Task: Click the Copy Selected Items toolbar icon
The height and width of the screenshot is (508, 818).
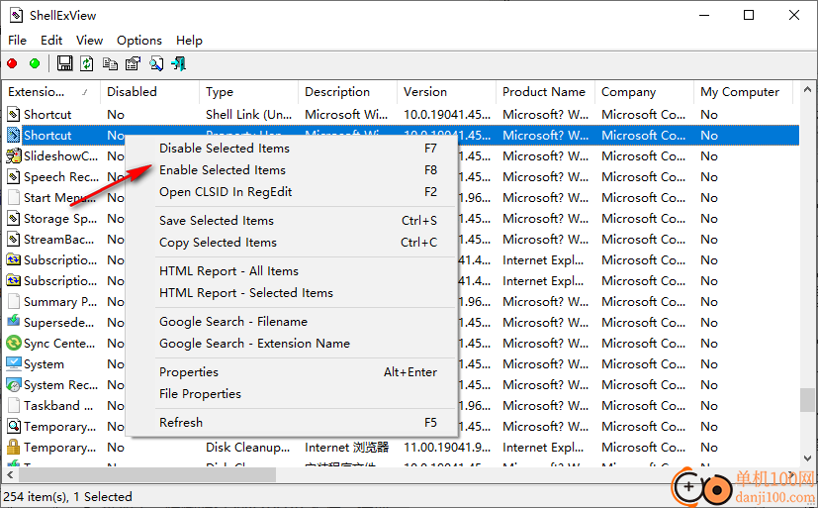Action: click(x=110, y=63)
